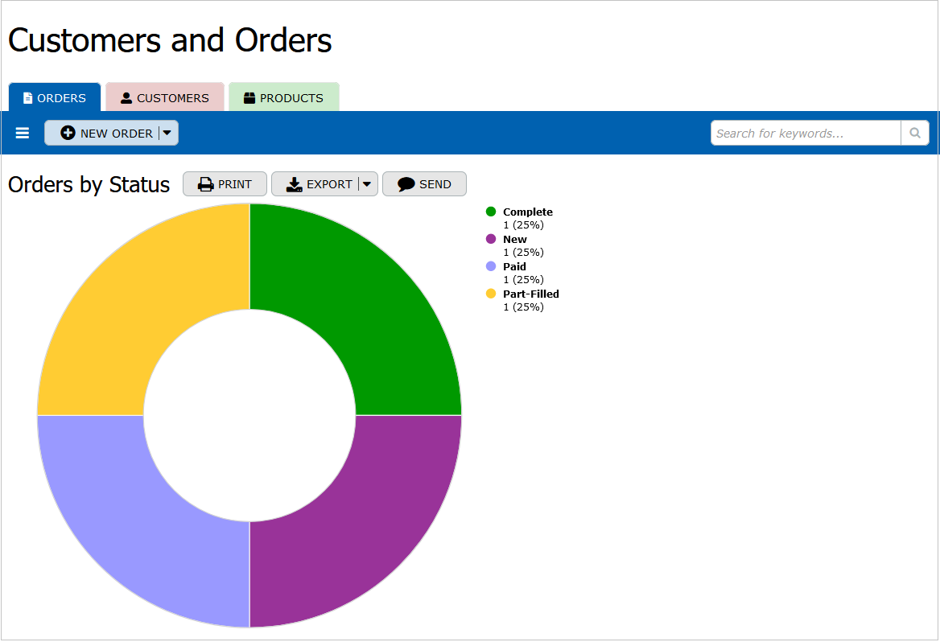Open the hamburger menu icon

pyautogui.click(x=23, y=134)
